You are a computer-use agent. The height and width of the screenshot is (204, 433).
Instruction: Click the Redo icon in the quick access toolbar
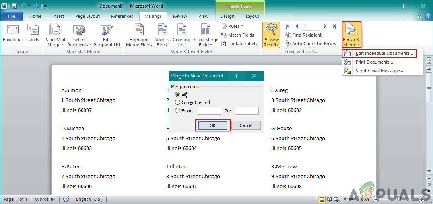pos(36,6)
